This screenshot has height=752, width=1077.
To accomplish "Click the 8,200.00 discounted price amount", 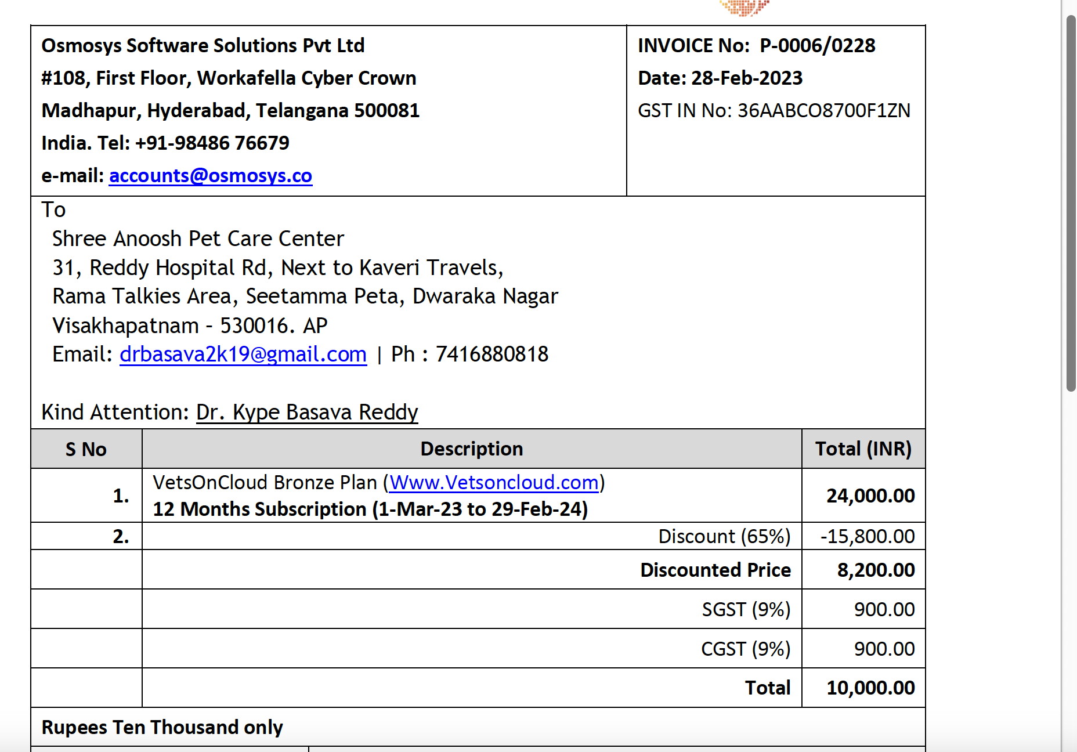I will tap(876, 570).
